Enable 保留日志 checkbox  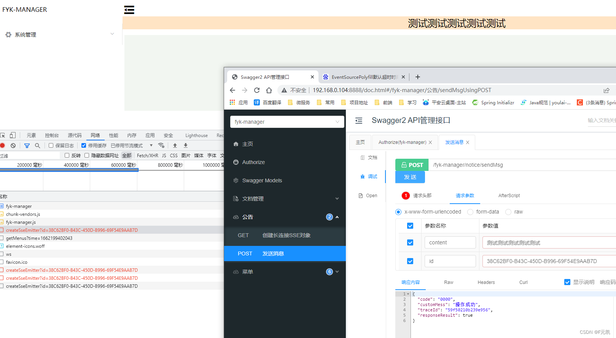click(x=51, y=145)
